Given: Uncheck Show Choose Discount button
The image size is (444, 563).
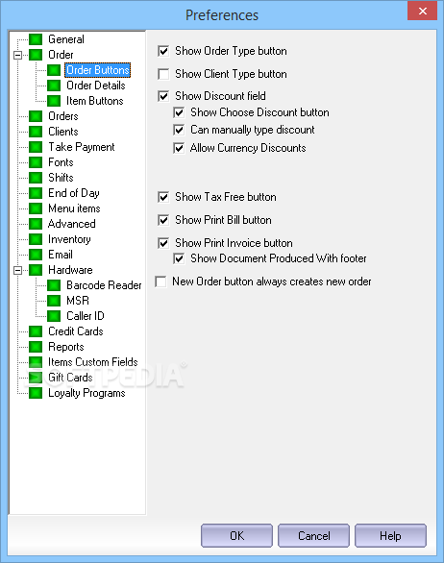Looking at the screenshot, I should pos(179,112).
